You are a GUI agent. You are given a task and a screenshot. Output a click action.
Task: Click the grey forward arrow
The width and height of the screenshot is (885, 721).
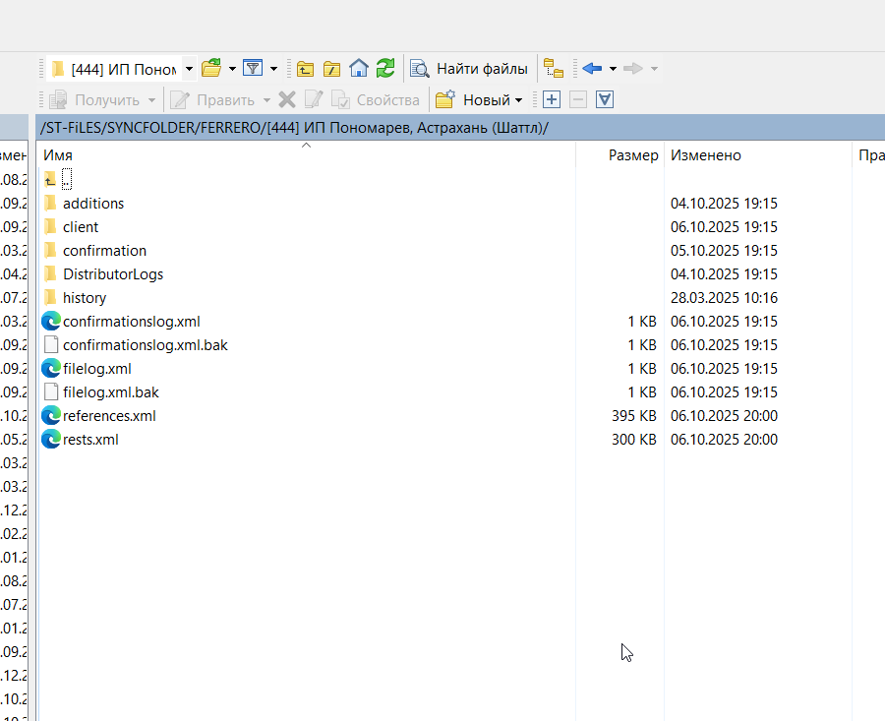[x=633, y=68]
